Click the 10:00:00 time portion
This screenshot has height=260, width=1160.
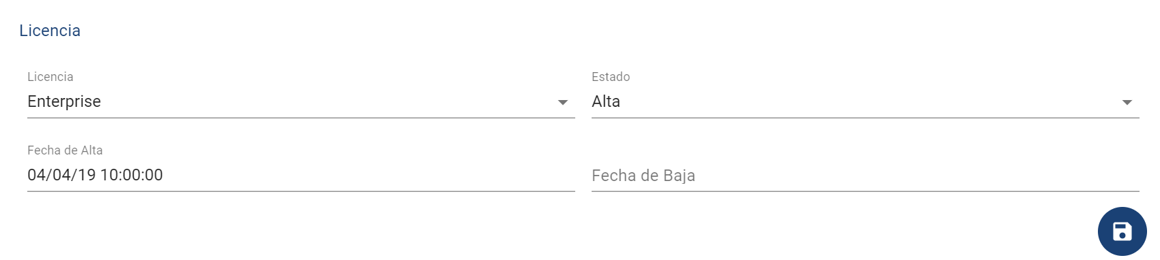pyautogui.click(x=132, y=175)
